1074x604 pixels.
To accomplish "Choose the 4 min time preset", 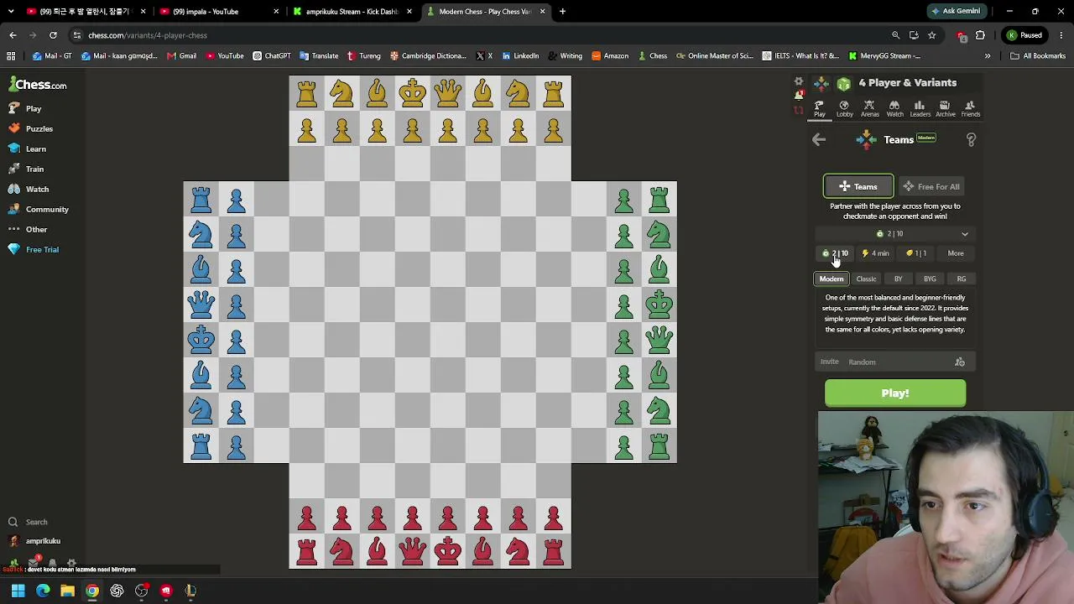I will (x=875, y=253).
